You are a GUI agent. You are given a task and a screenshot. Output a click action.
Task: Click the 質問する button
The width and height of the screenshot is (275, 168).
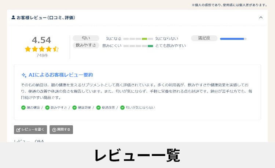(61, 130)
